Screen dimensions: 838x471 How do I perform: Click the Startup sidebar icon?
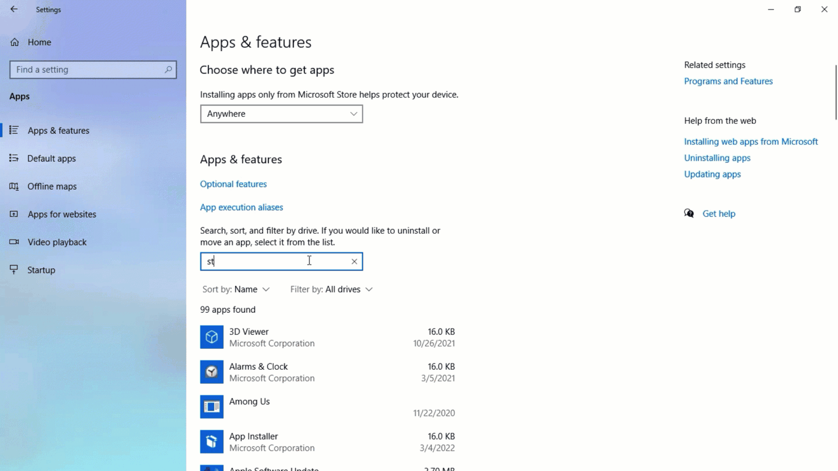14,270
